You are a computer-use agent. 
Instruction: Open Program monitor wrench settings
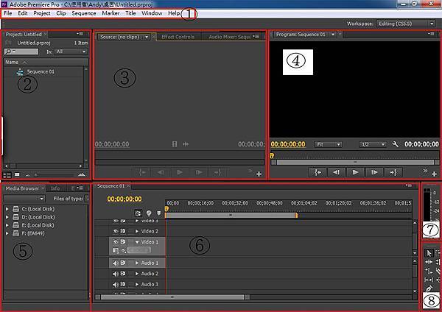395,144
